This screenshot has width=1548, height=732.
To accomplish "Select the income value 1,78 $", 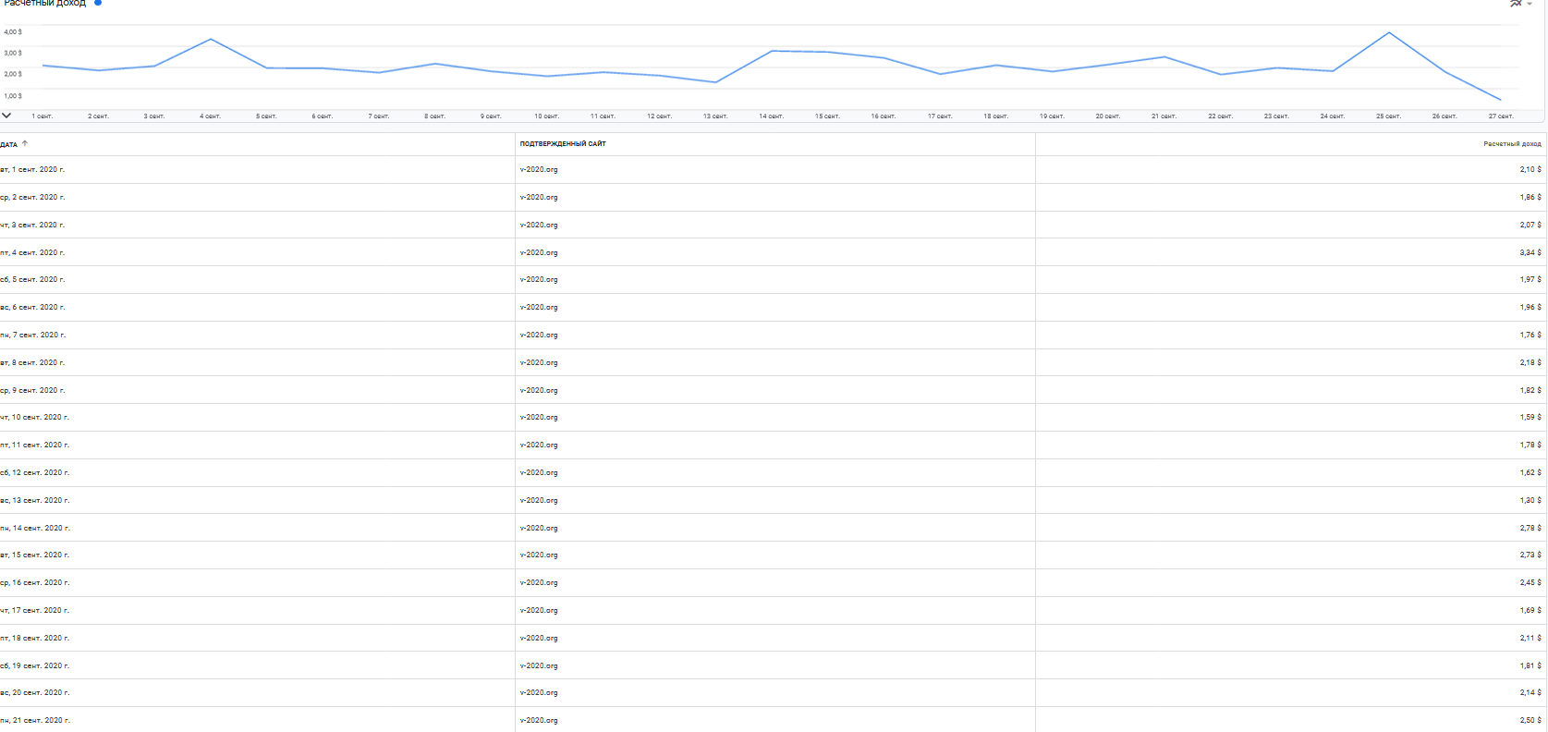I will click(x=1530, y=445).
